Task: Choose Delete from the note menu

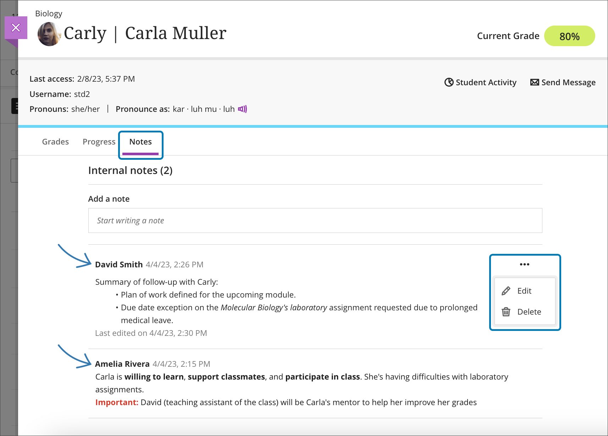Action: (x=529, y=312)
